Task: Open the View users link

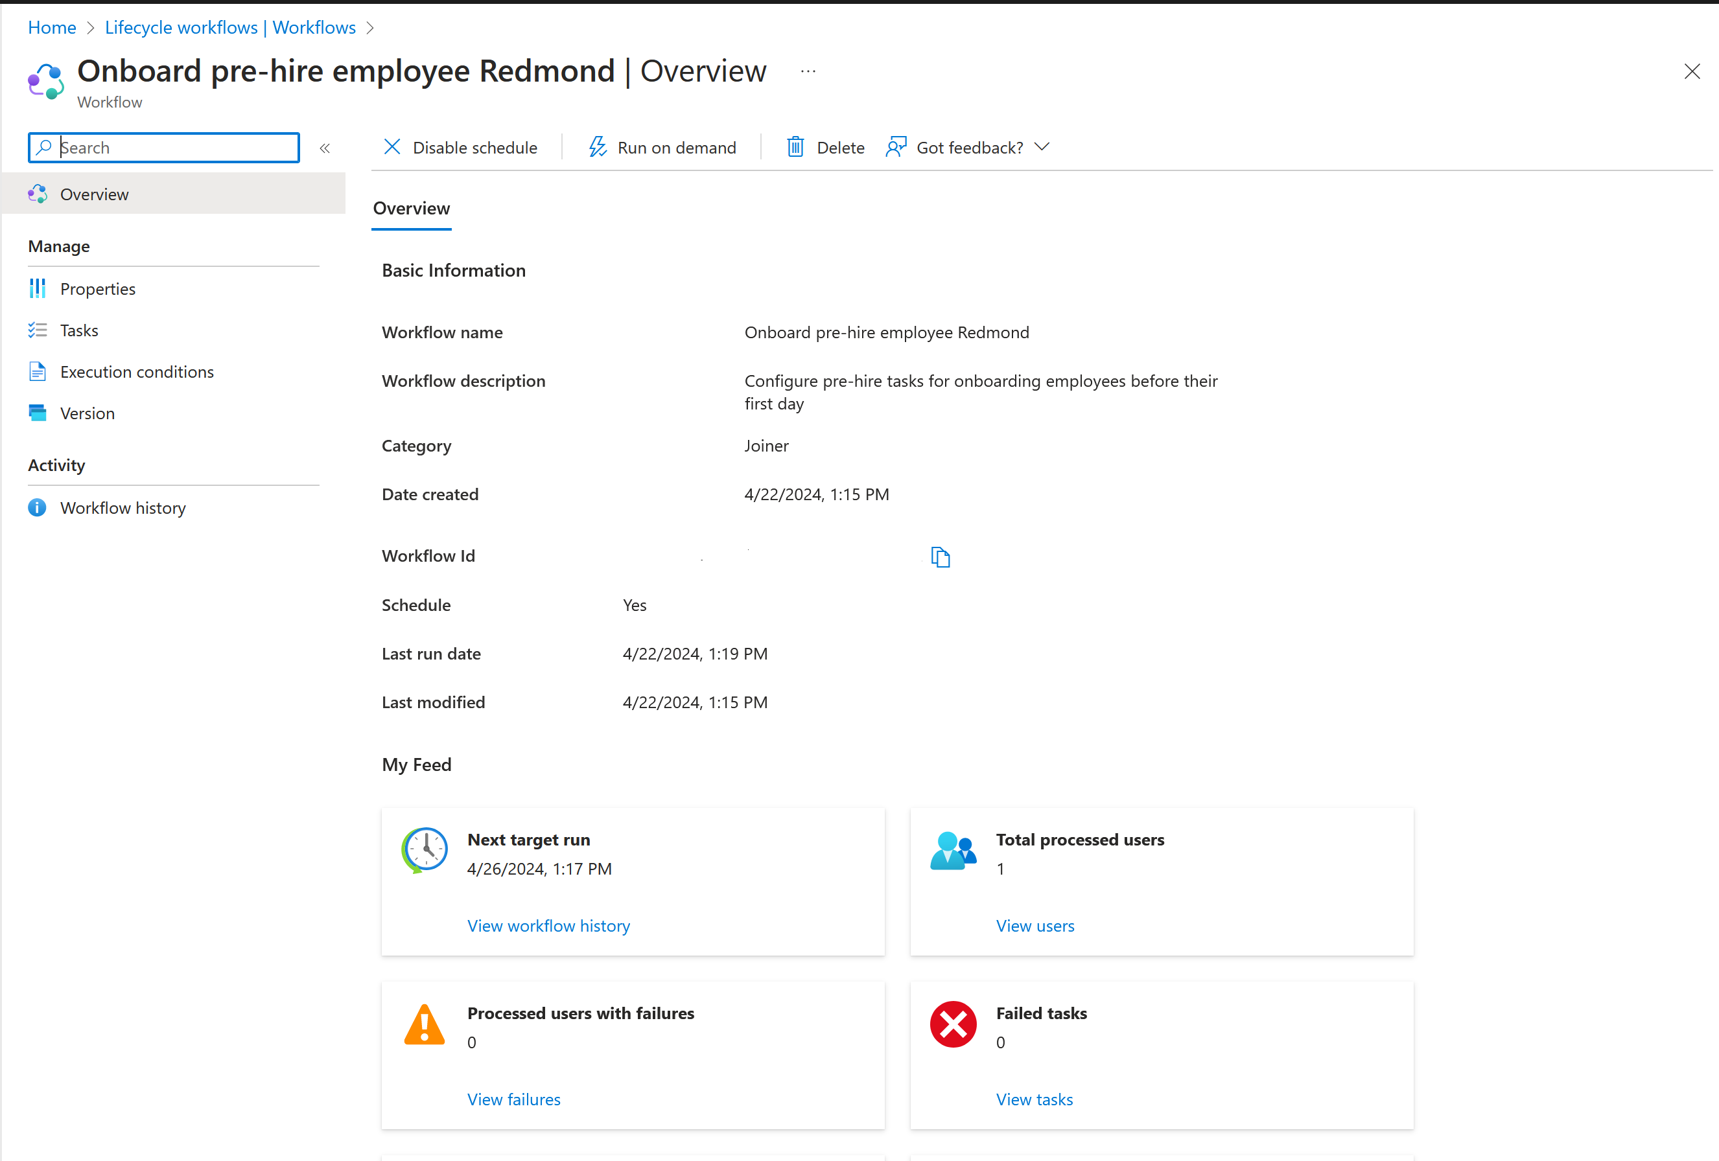Action: 1035,926
